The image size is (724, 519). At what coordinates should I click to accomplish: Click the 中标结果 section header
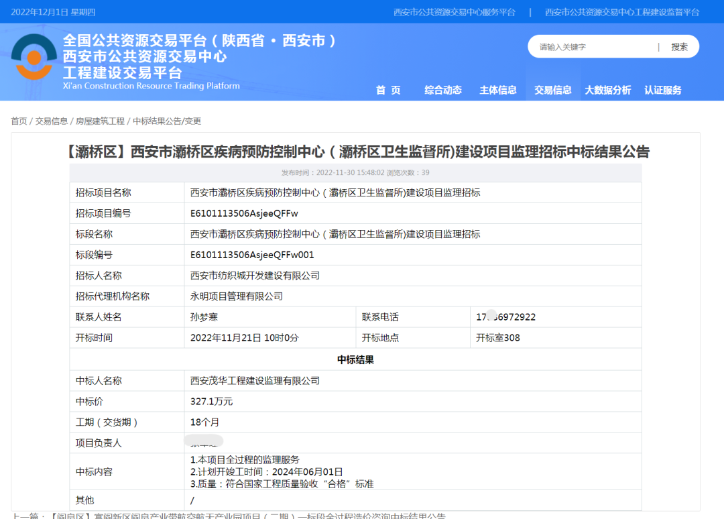point(355,359)
